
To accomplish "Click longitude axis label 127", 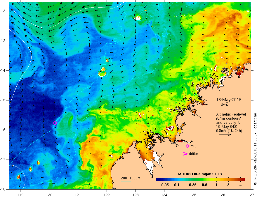I will [x=251, y=195].
